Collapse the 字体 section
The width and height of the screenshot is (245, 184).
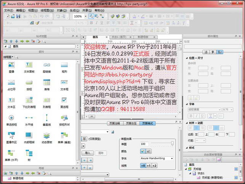[187, 104]
